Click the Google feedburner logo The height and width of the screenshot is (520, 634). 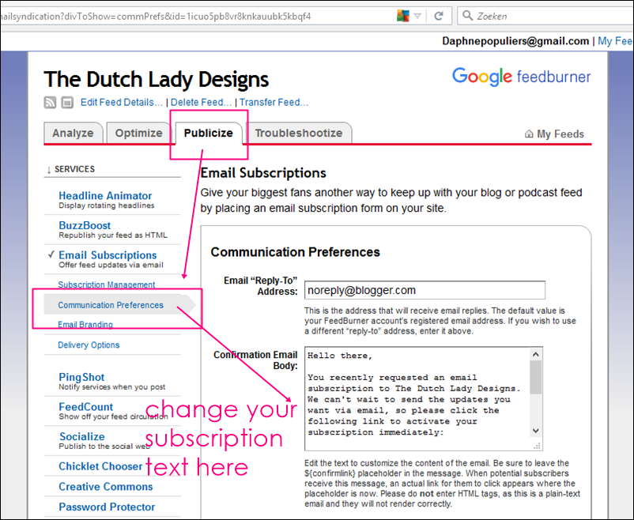(522, 77)
